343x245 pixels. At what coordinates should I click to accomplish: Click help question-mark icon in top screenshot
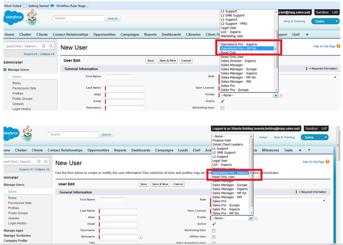[338, 46]
